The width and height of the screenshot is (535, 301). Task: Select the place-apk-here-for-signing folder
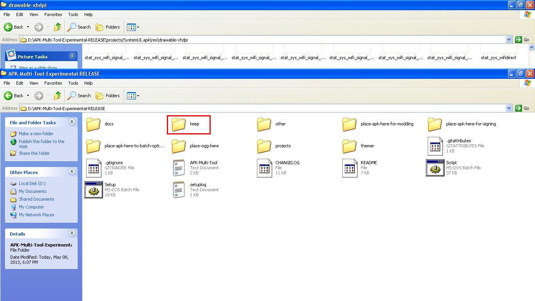tap(461, 124)
